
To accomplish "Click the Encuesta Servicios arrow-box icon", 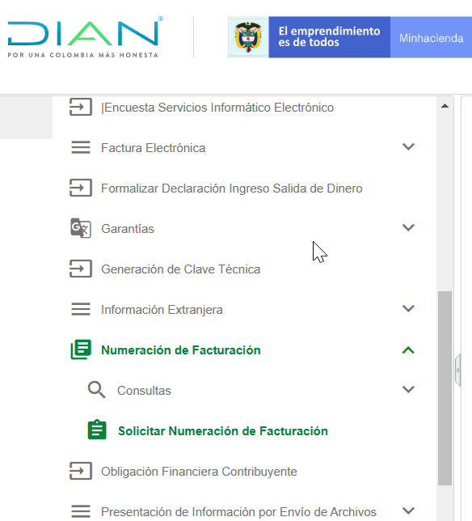I will [x=80, y=107].
